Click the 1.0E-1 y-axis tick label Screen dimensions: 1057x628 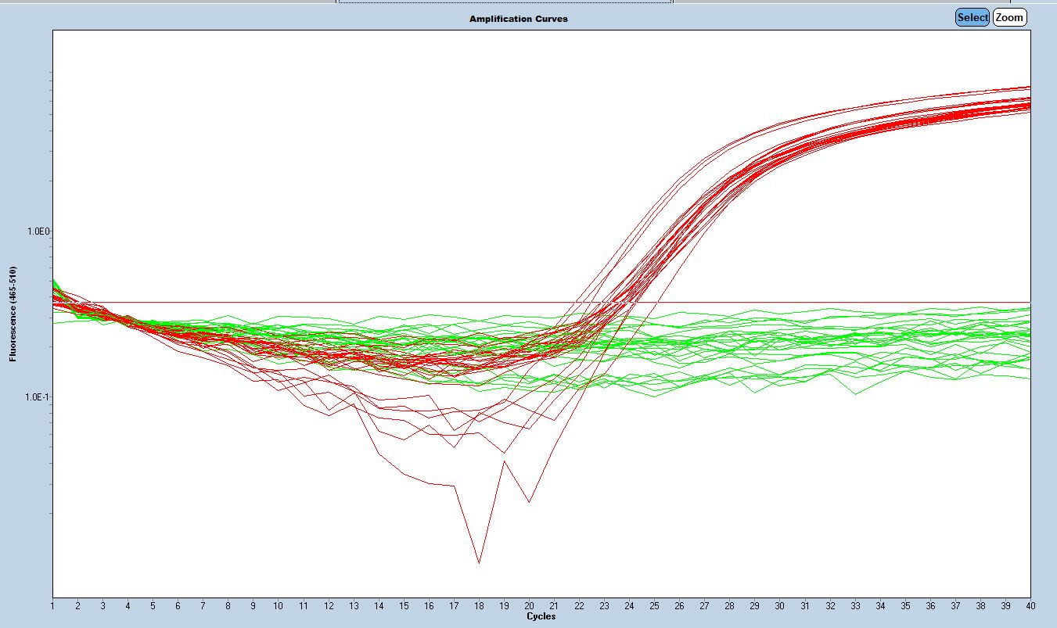pyautogui.click(x=36, y=397)
